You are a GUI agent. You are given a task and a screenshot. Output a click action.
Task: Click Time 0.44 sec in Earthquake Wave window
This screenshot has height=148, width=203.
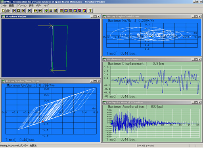click(121, 140)
